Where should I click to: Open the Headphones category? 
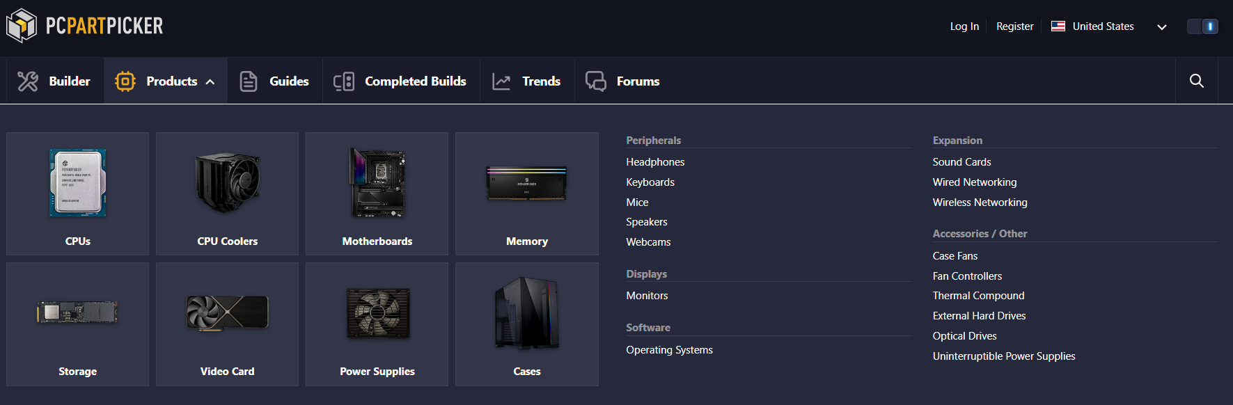click(x=655, y=162)
